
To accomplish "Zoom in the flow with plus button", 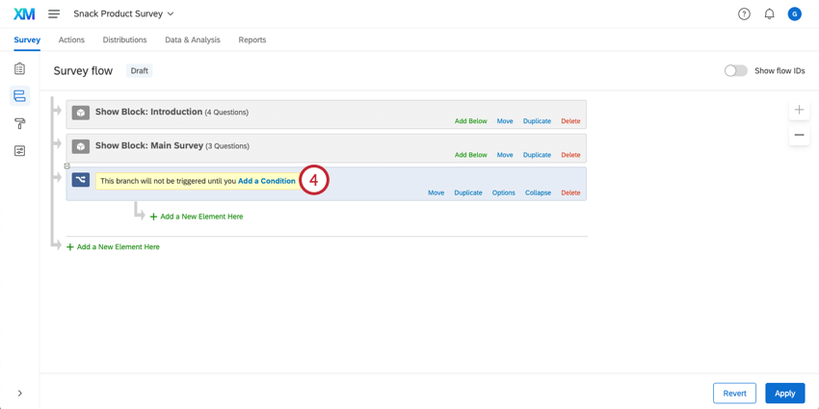I will point(799,110).
